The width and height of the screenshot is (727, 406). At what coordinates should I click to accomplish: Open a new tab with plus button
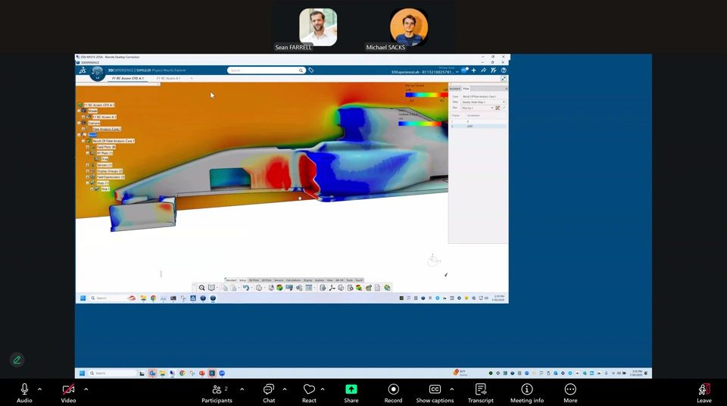pyautogui.click(x=191, y=79)
